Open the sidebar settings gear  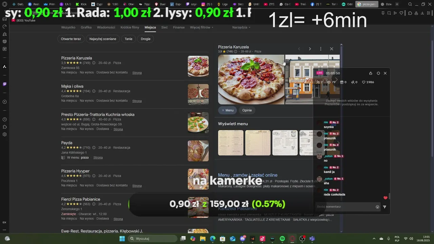click(5, 134)
